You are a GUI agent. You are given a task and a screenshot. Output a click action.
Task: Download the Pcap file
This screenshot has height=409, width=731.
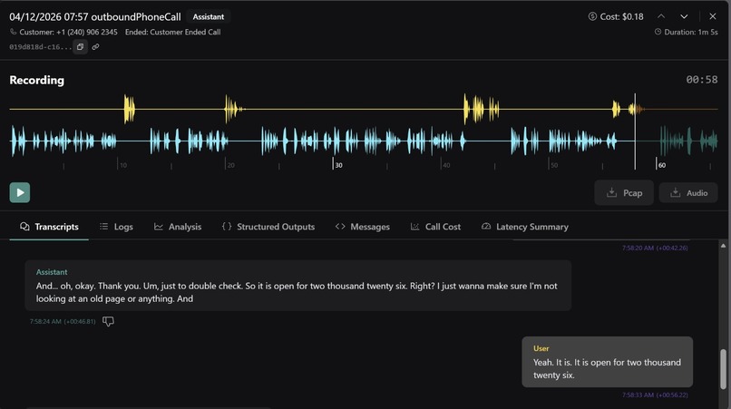(624, 192)
